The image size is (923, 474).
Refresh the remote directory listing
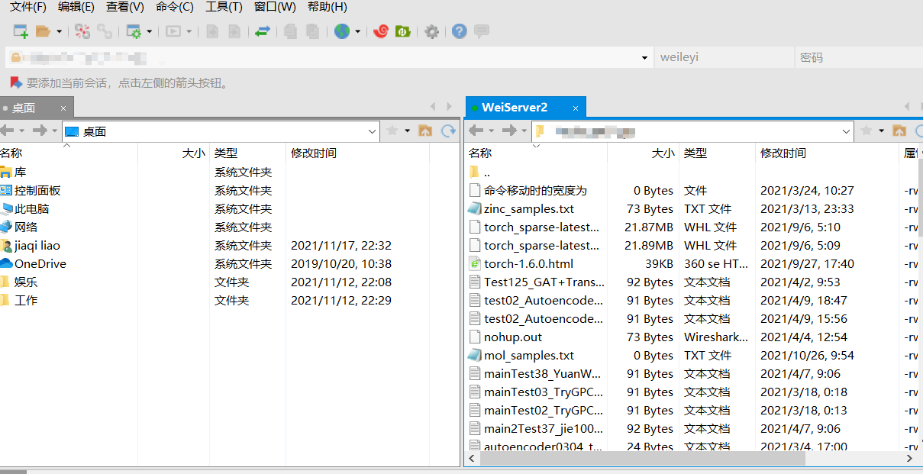(918, 131)
